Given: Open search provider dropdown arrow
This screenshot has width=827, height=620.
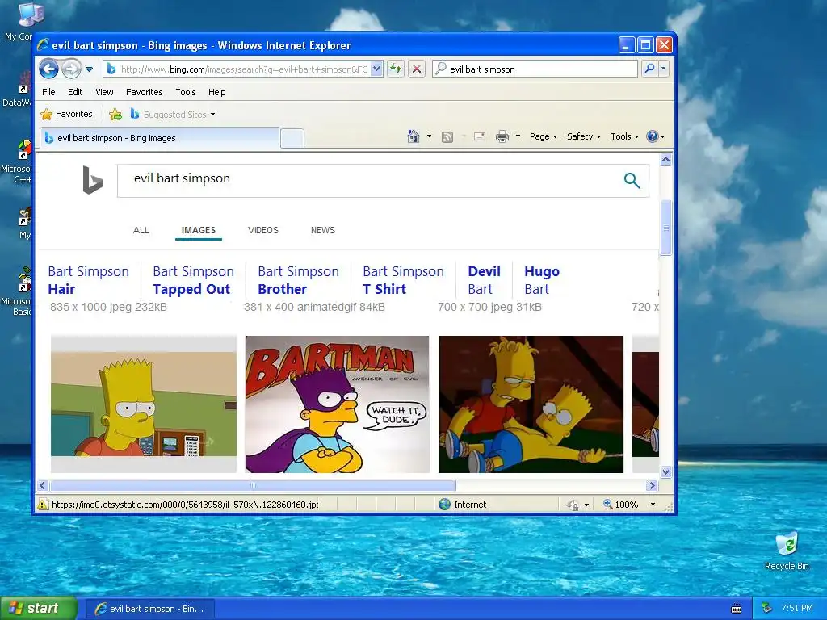Looking at the screenshot, I should coord(664,69).
